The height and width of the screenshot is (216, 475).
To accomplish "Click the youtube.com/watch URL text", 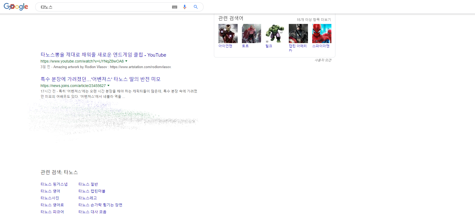I will pyautogui.click(x=82, y=61).
